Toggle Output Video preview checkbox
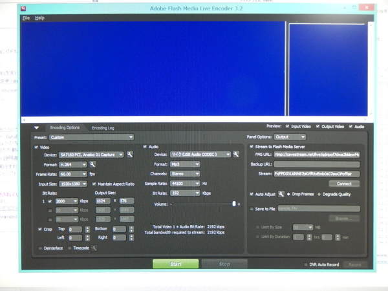 (x=318, y=127)
